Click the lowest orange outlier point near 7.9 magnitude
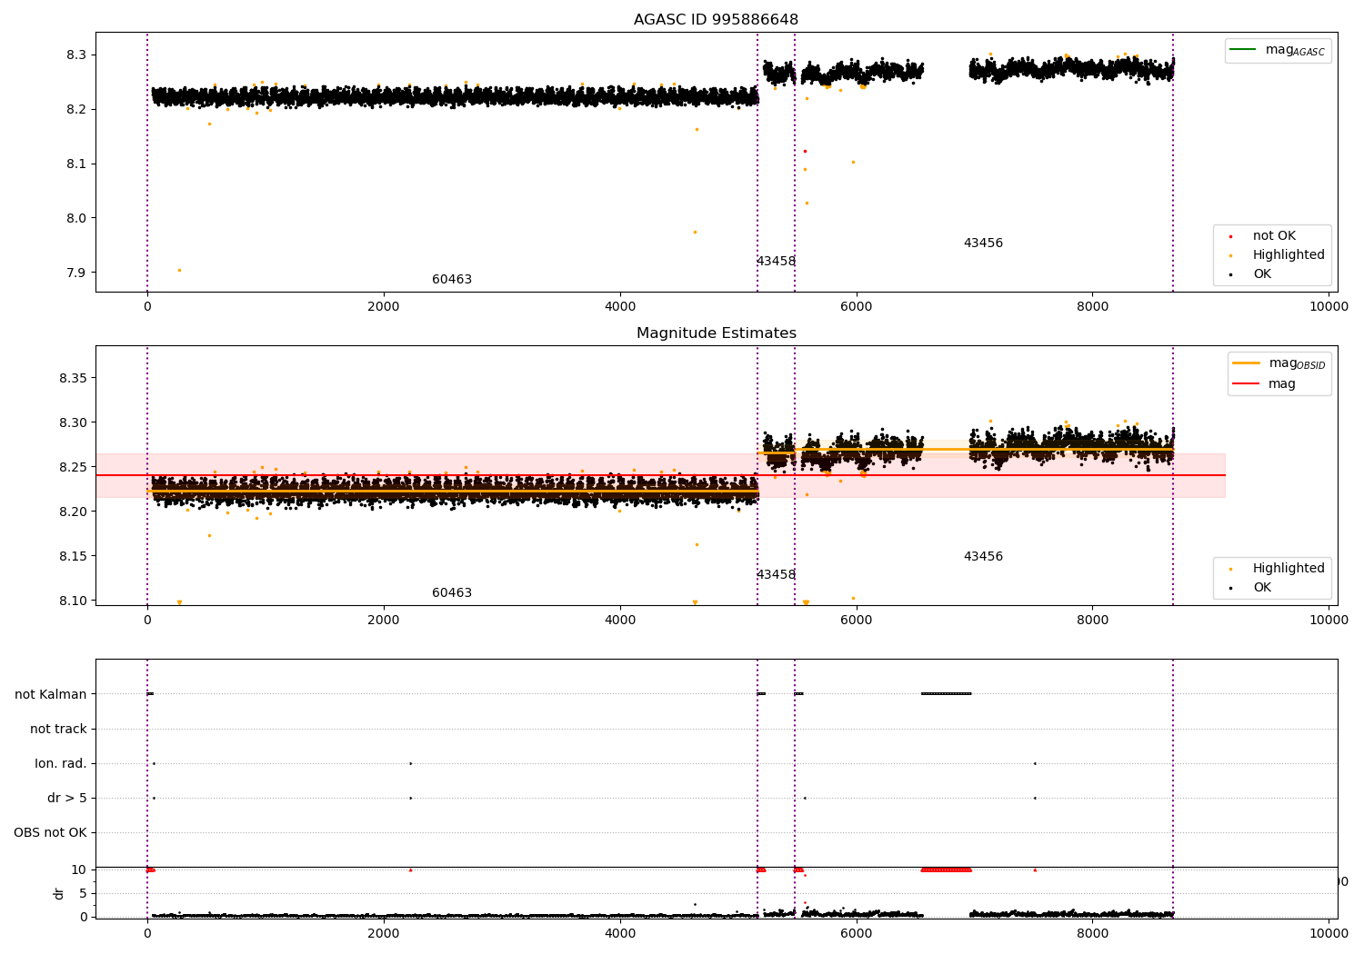 pyautogui.click(x=179, y=270)
